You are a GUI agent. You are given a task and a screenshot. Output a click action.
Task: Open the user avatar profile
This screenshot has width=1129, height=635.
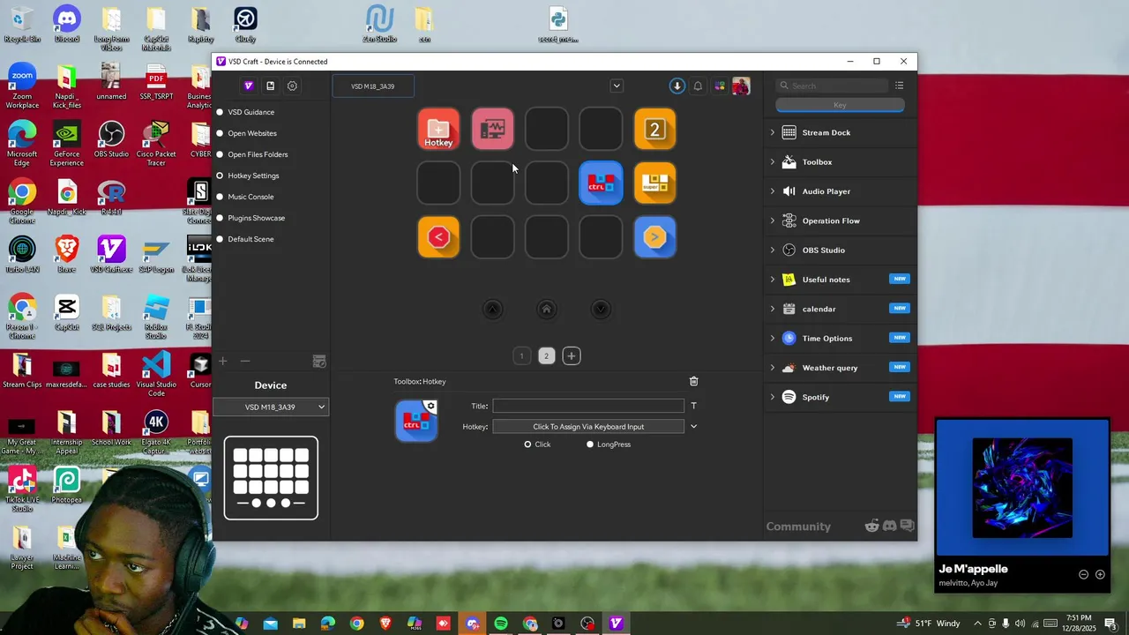click(741, 86)
